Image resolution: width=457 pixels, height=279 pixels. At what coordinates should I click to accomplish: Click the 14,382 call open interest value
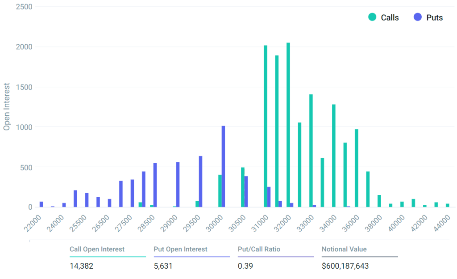(x=81, y=266)
